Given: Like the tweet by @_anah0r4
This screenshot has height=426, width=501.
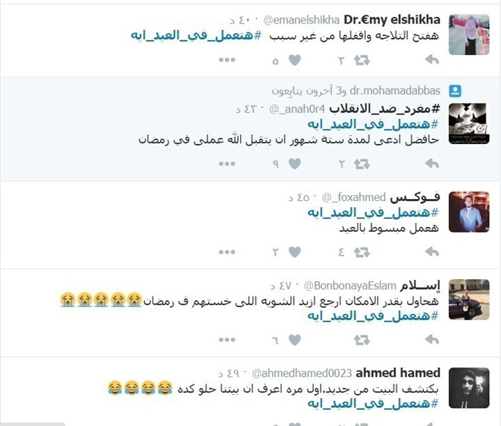Looking at the screenshot, I should tap(294, 164).
